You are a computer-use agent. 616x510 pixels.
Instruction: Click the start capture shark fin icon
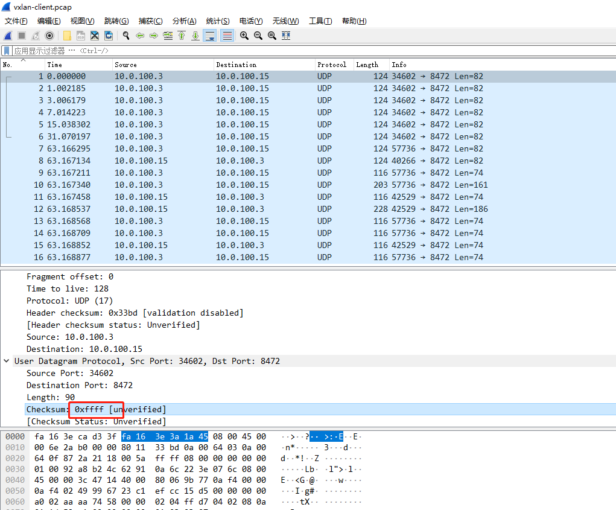[8, 36]
